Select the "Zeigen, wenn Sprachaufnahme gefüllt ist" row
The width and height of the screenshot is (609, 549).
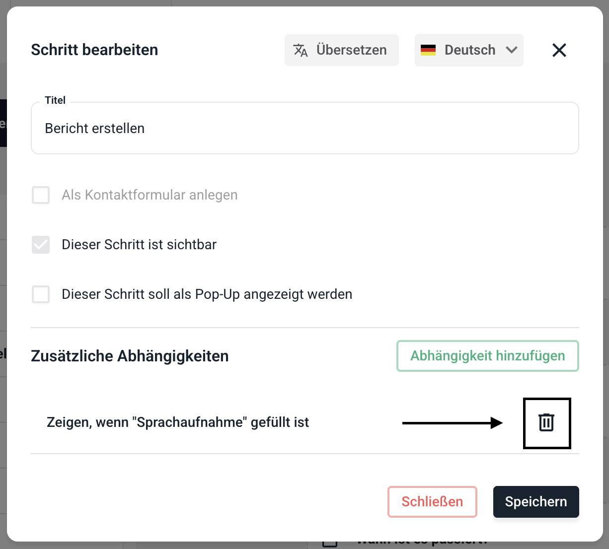click(178, 422)
